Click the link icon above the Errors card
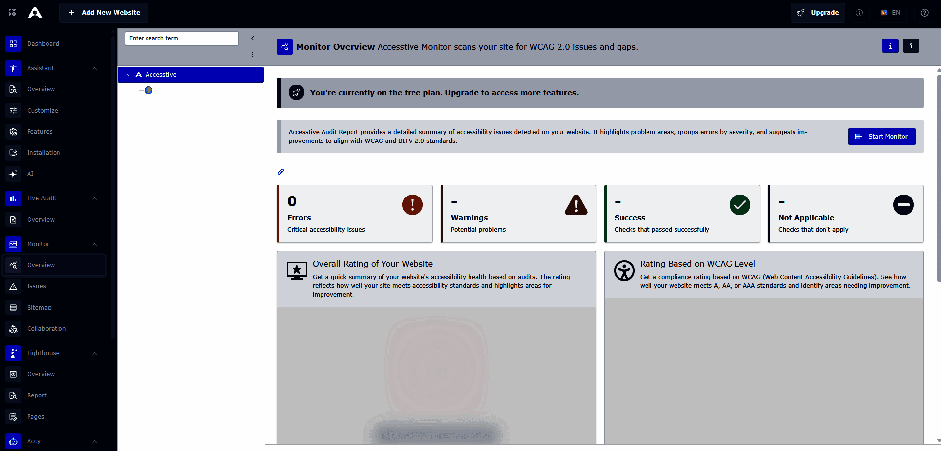Viewport: 941px width, 451px height. tap(280, 172)
